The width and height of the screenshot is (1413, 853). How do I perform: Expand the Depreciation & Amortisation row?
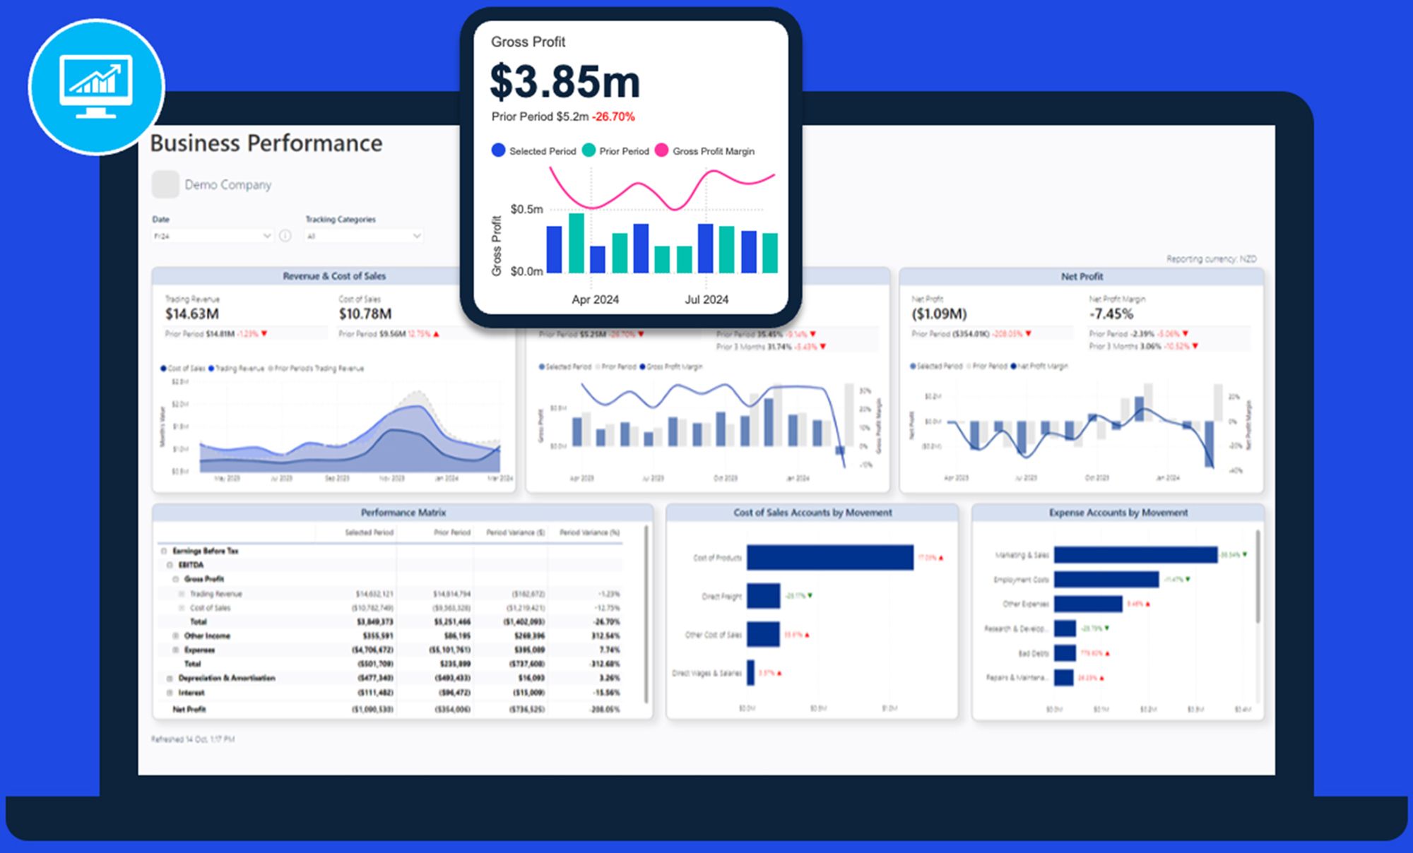coord(170,678)
